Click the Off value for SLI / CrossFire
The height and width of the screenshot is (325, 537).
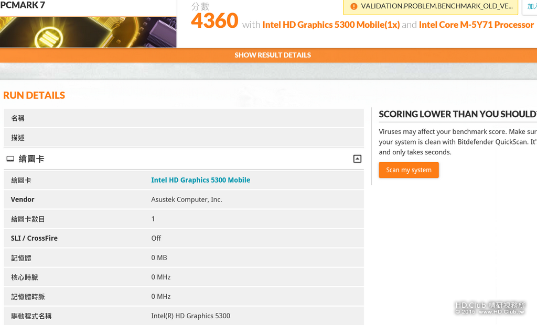(x=156, y=238)
